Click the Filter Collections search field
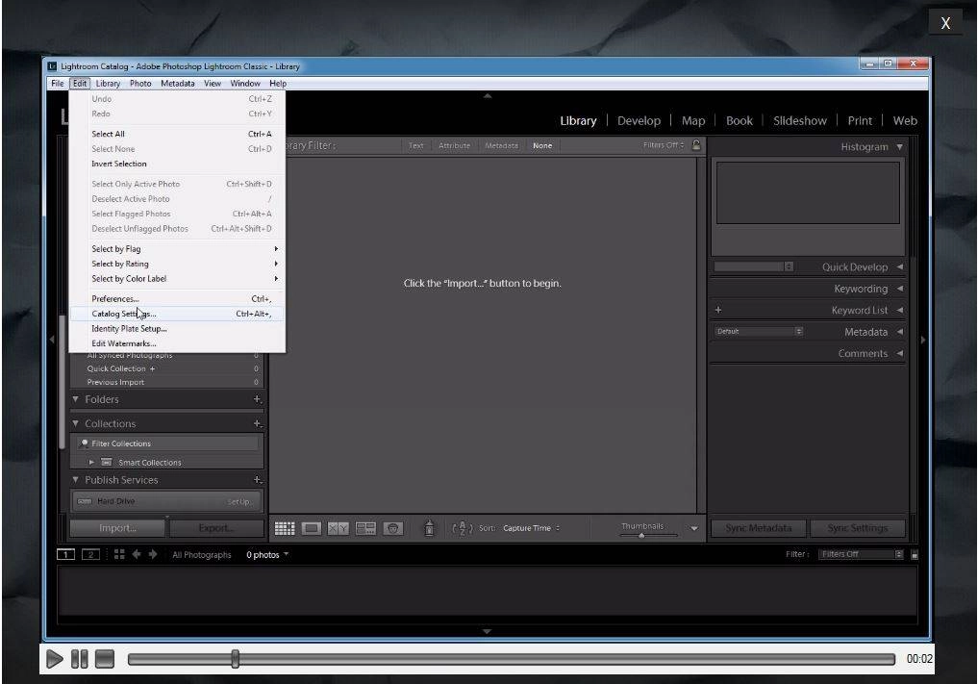Viewport: 978px width, 684px height. [x=167, y=443]
